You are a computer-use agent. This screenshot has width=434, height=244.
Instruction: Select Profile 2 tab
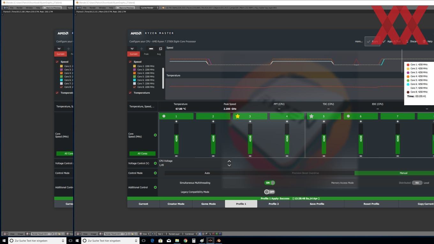pyautogui.click(x=273, y=204)
